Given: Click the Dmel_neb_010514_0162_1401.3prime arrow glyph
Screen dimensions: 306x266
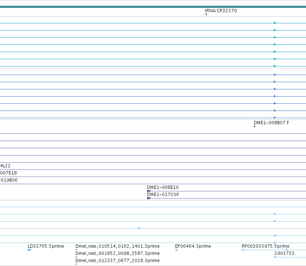Looking at the screenshot, I should pos(76,250).
